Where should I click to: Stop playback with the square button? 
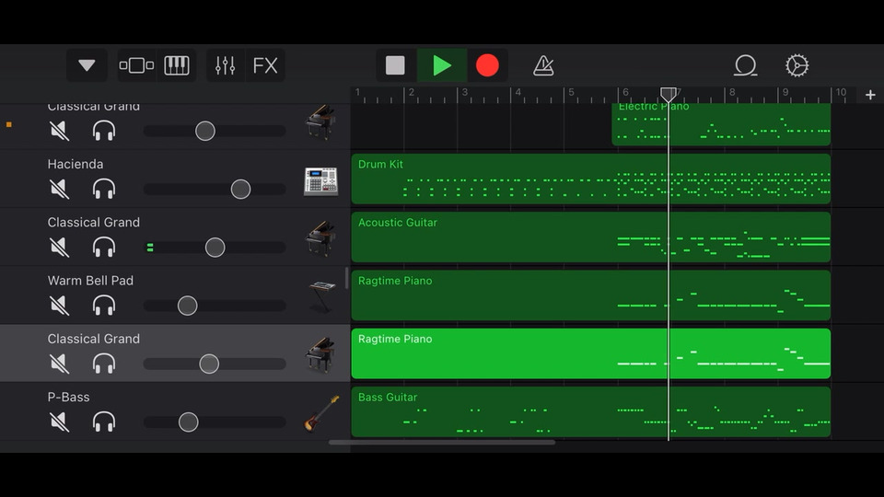(x=395, y=65)
